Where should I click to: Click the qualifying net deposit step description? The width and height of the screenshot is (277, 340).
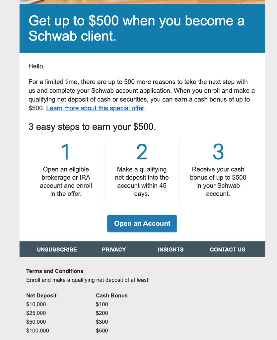pos(142,181)
